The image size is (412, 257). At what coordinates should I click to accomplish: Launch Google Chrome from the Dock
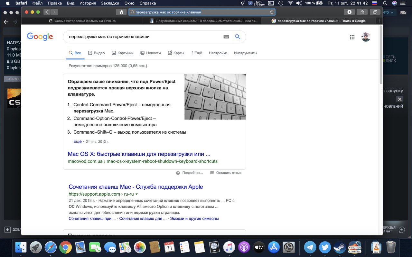click(65, 247)
